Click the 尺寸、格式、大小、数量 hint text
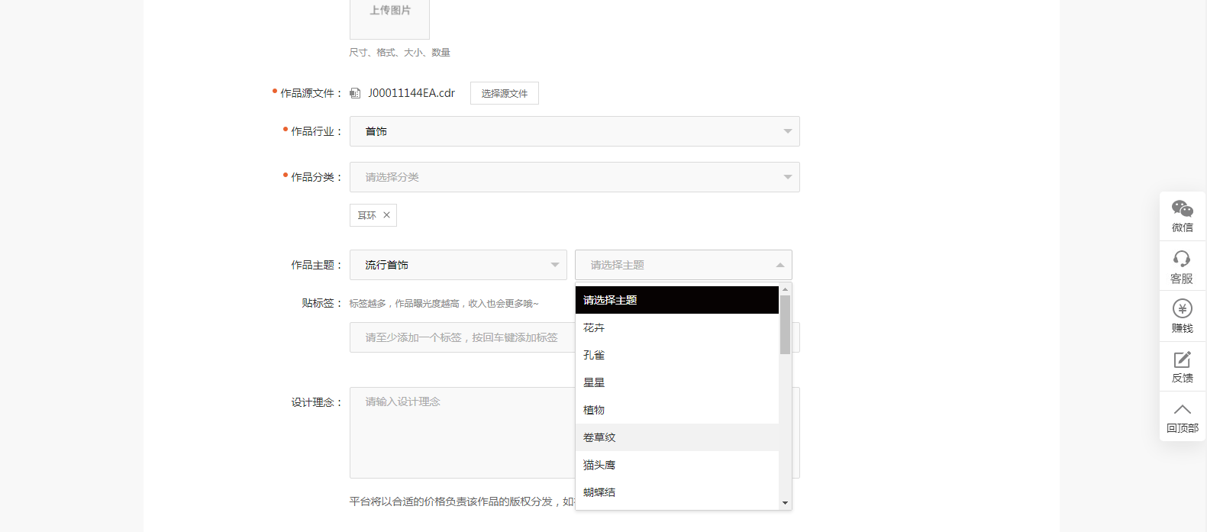The height and width of the screenshot is (532, 1207). (400, 53)
